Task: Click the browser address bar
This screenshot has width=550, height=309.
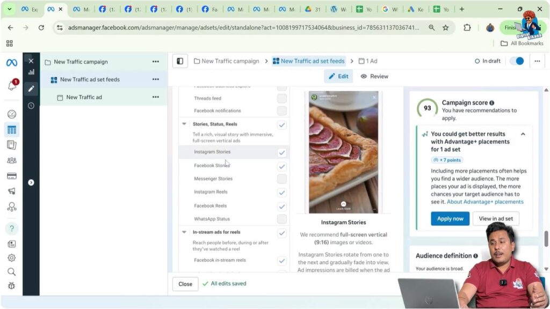Action: coord(243,28)
